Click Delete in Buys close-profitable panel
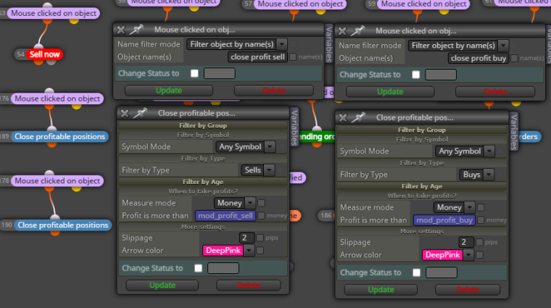The height and width of the screenshot is (308, 551). (468, 290)
